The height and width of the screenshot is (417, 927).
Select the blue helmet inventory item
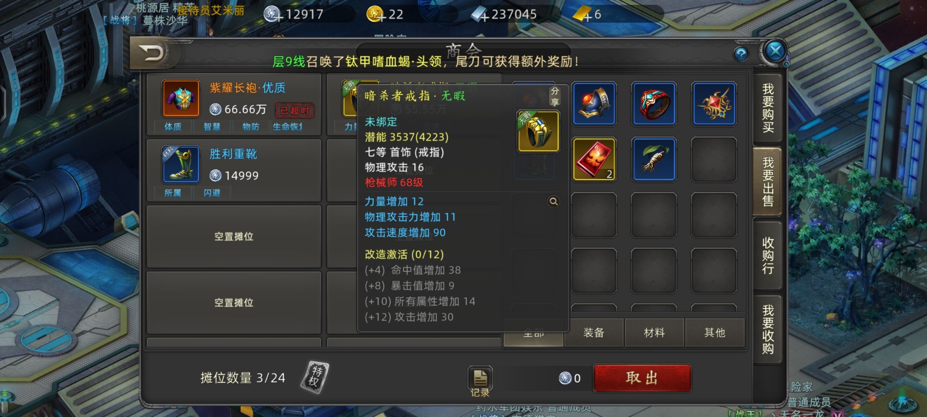[594, 104]
